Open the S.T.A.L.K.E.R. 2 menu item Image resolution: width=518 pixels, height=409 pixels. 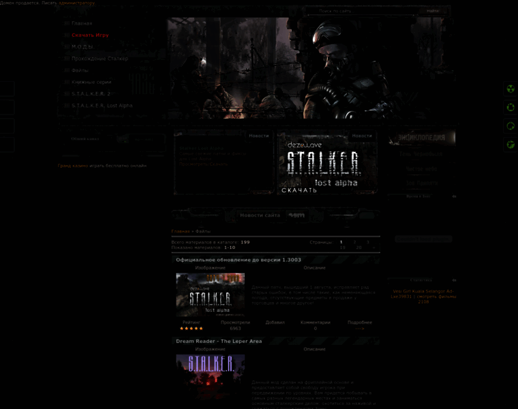tap(91, 94)
